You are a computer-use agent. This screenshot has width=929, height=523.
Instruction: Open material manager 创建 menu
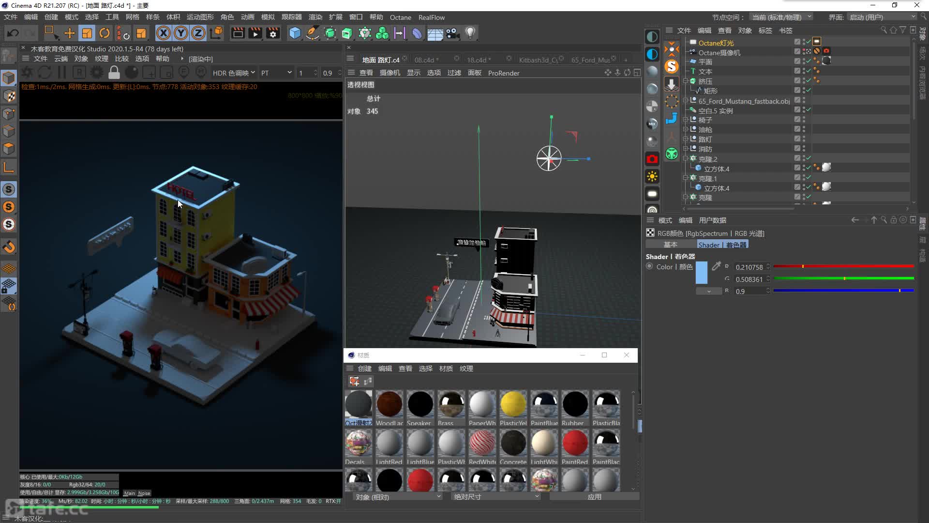coord(364,369)
